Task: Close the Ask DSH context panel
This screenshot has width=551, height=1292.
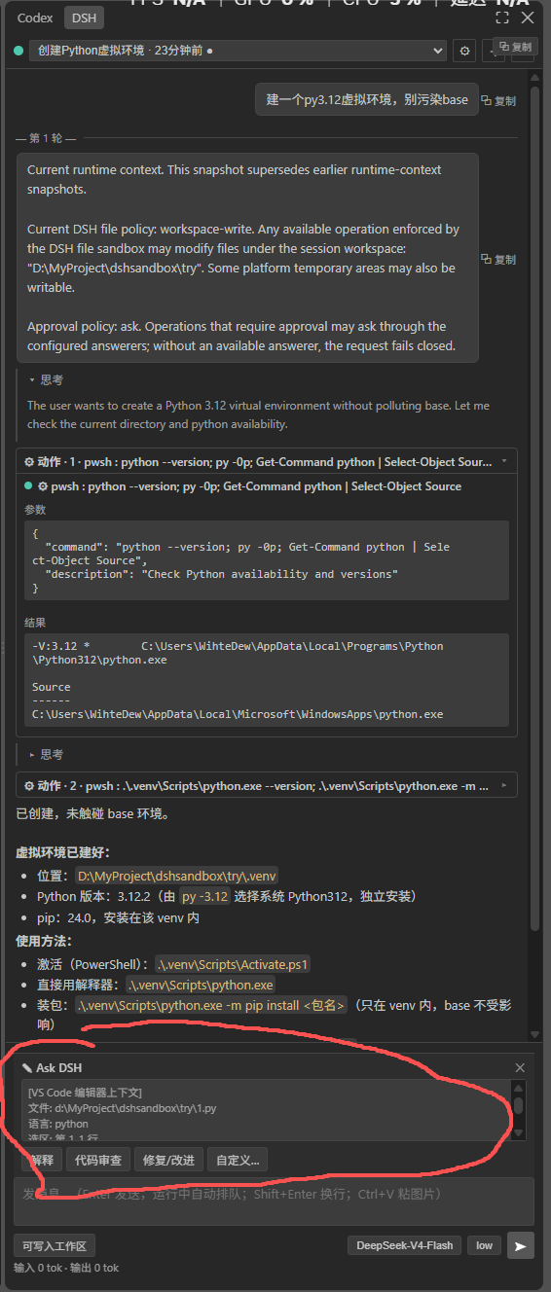Action: [520, 1067]
